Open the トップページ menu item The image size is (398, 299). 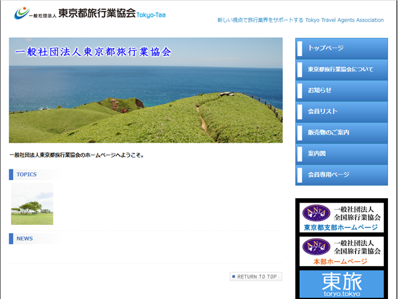pos(341,49)
